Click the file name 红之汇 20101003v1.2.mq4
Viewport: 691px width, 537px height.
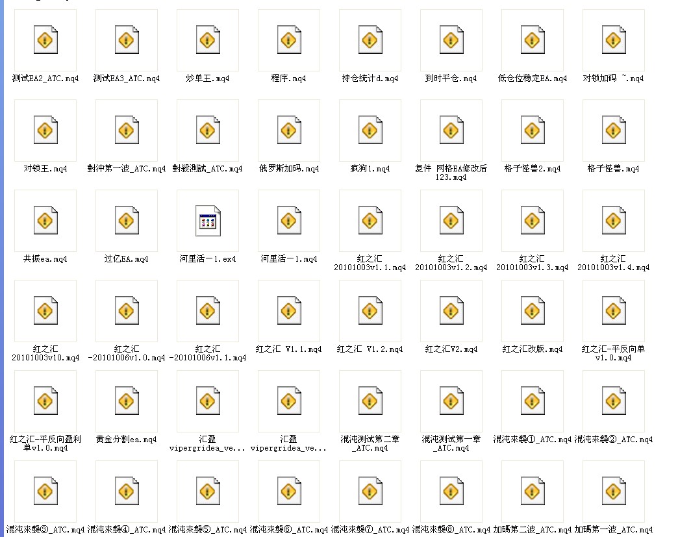451,263
